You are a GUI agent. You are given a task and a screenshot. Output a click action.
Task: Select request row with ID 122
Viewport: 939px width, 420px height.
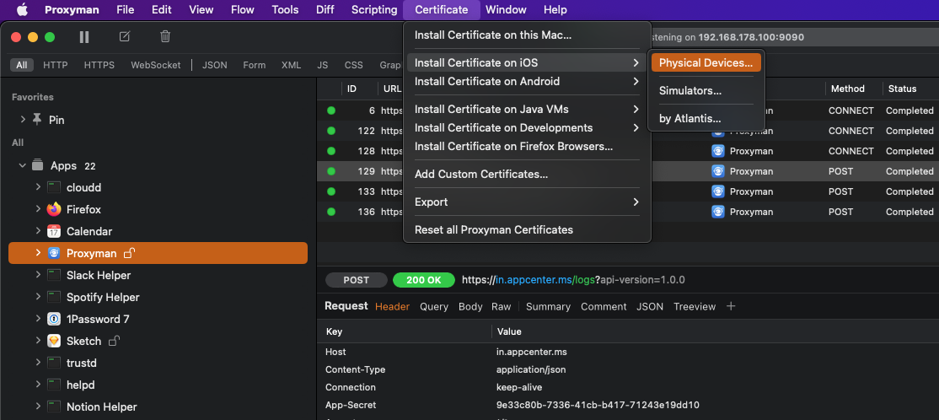pyautogui.click(x=628, y=131)
